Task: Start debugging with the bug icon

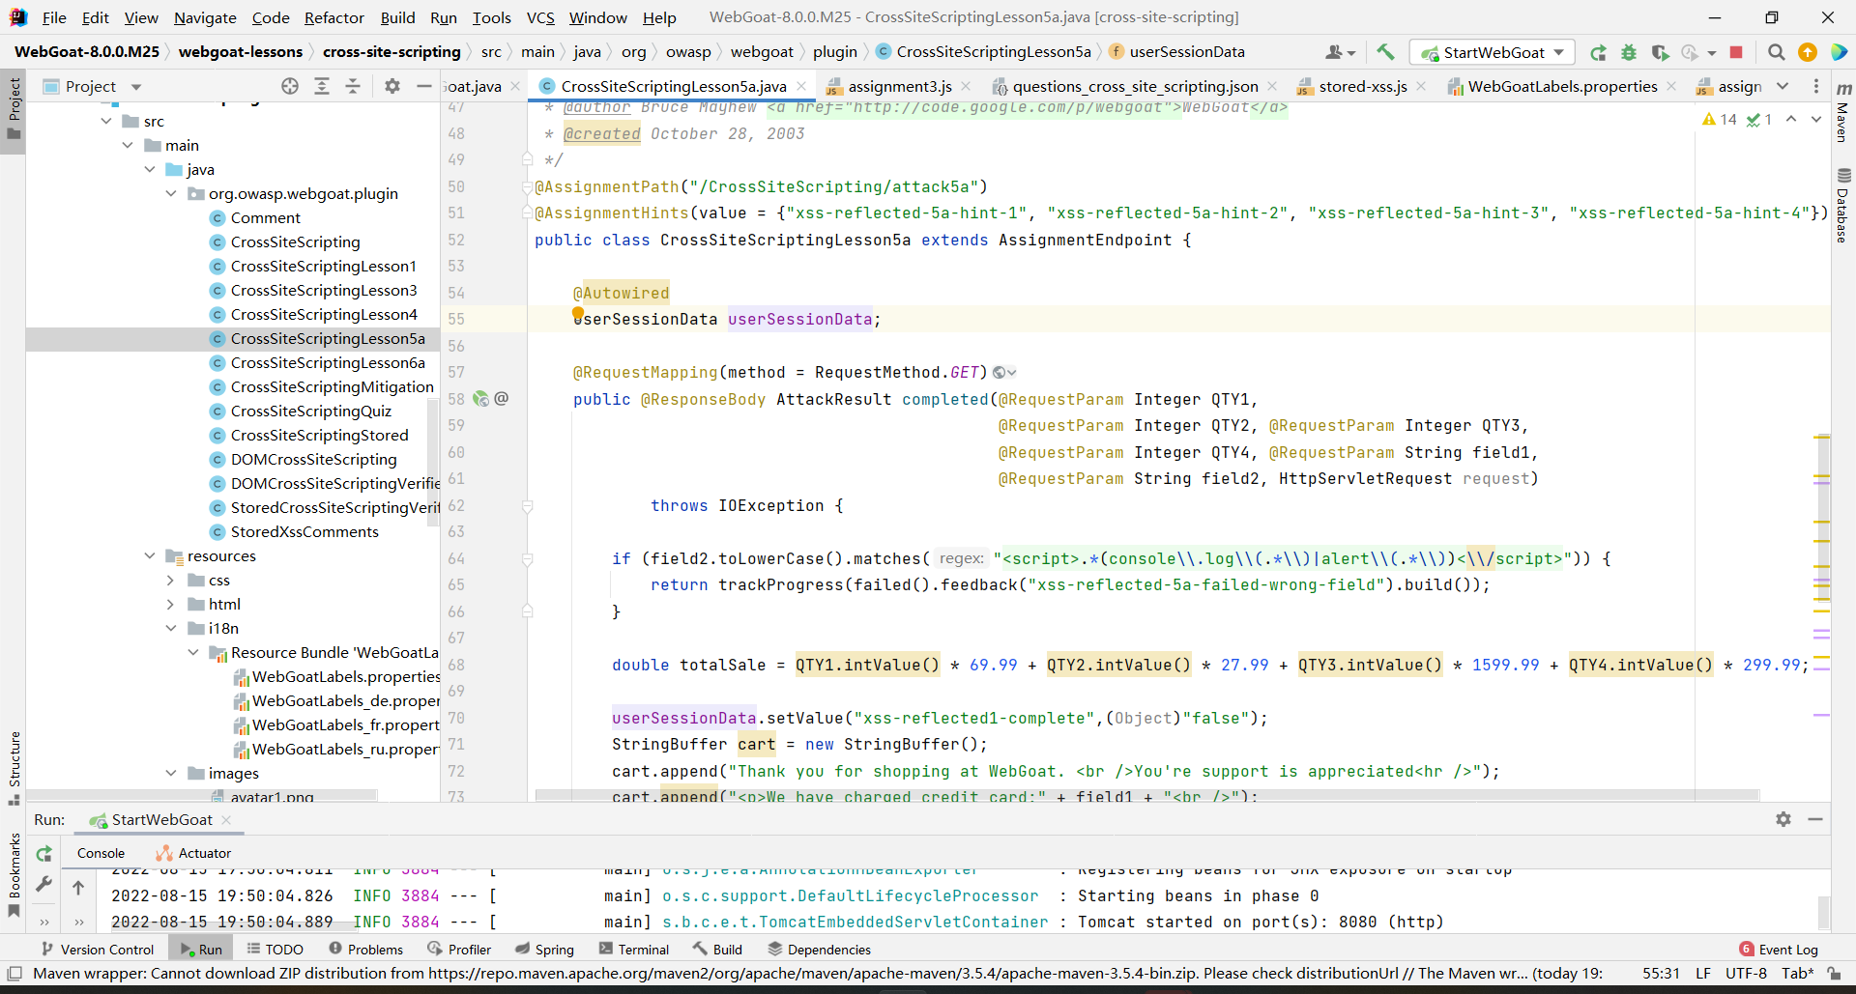Action: [1629, 53]
